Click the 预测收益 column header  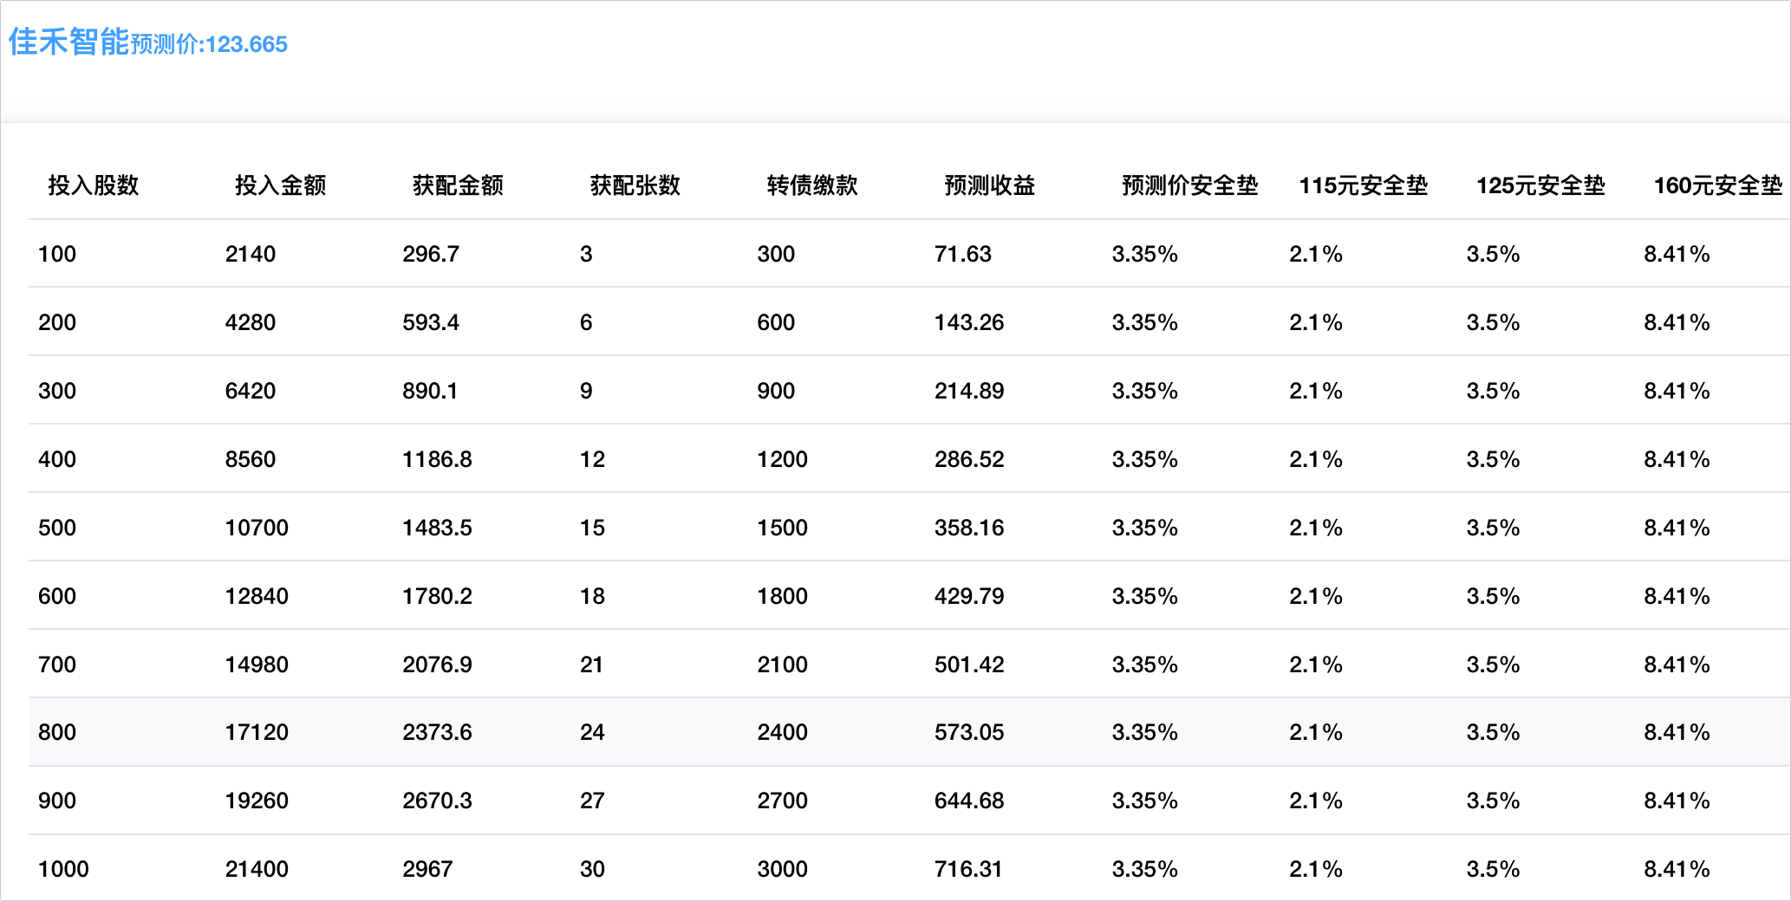989,185
